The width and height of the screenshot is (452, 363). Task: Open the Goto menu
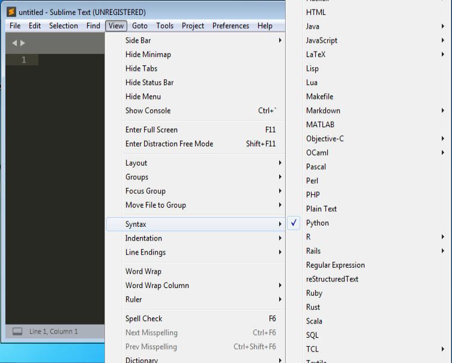(140, 26)
